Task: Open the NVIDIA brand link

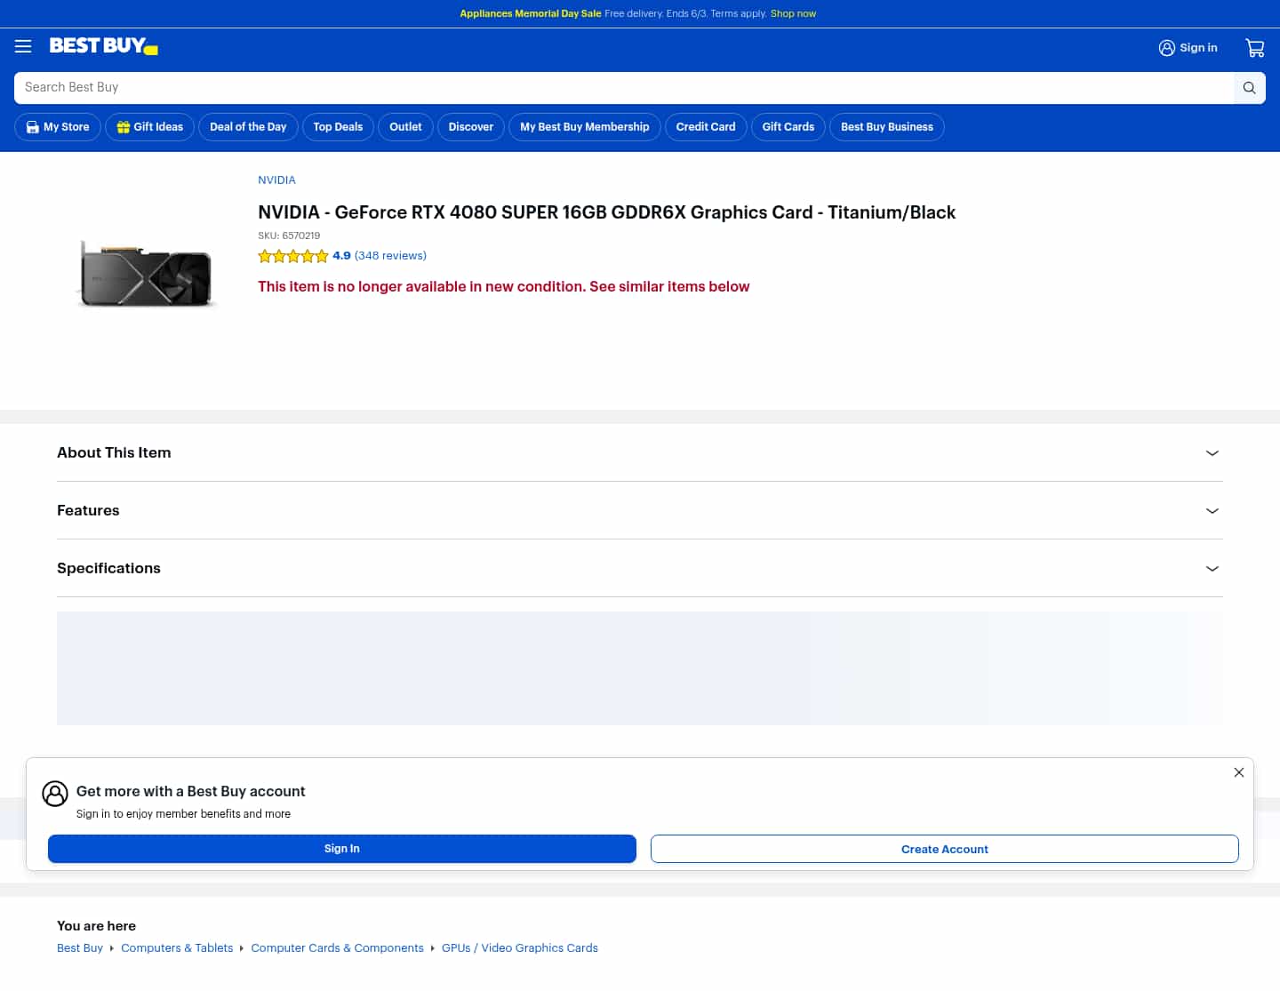Action: tap(276, 180)
